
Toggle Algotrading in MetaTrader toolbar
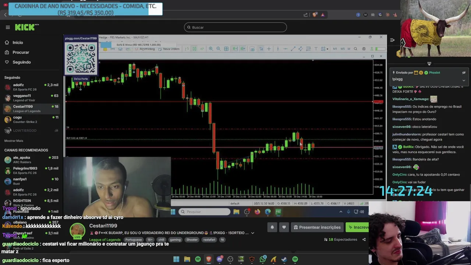pos(145,49)
